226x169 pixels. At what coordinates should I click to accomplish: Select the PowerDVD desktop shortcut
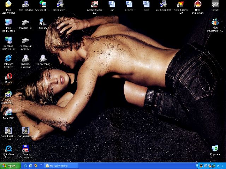[8, 113]
